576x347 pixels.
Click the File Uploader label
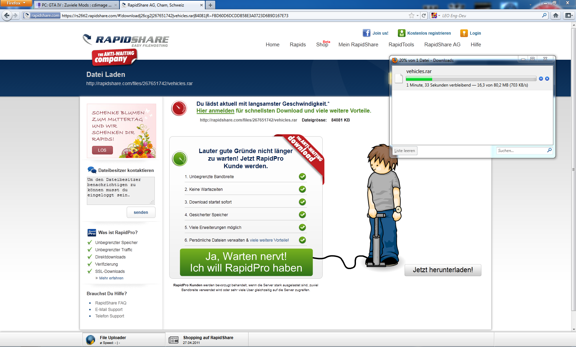[113, 338]
